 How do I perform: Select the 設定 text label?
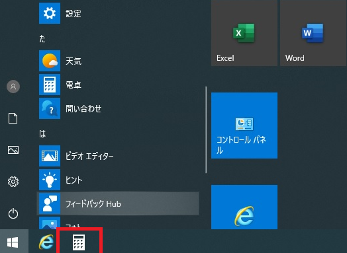click(74, 13)
